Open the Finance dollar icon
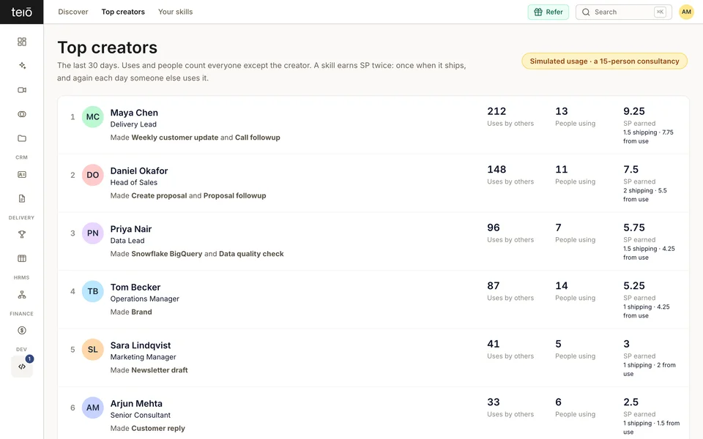The width and height of the screenshot is (703, 439). 21,331
